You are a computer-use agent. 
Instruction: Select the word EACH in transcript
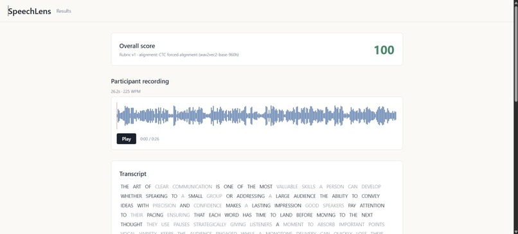(x=215, y=215)
